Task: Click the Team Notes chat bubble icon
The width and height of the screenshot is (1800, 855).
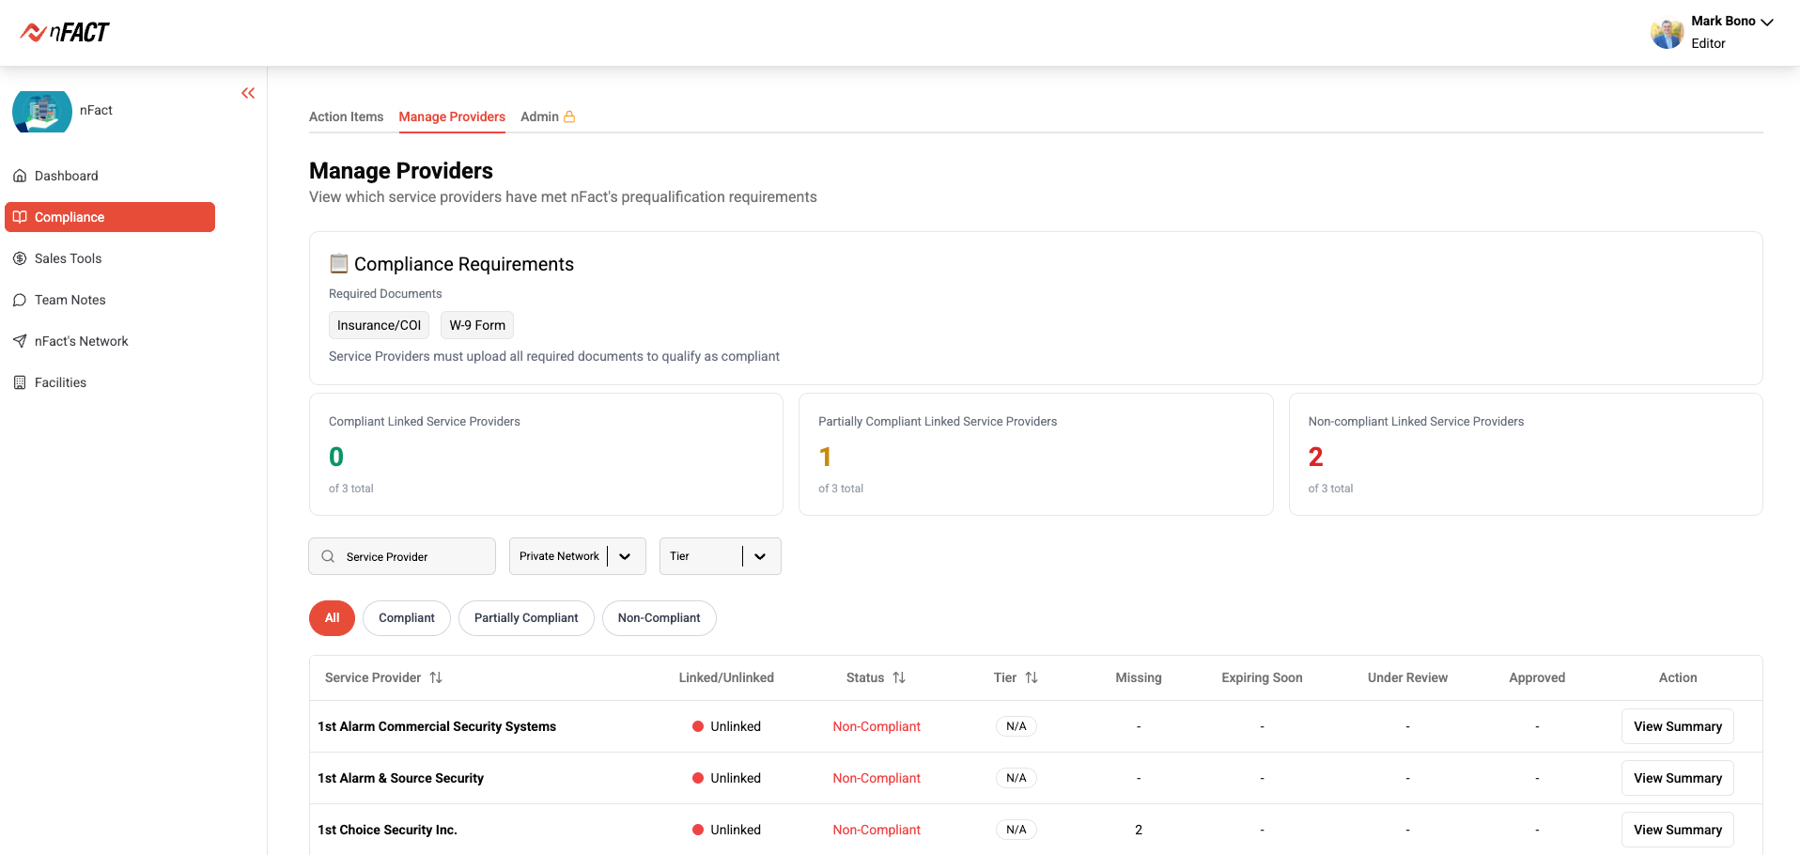Action: pyautogui.click(x=20, y=300)
